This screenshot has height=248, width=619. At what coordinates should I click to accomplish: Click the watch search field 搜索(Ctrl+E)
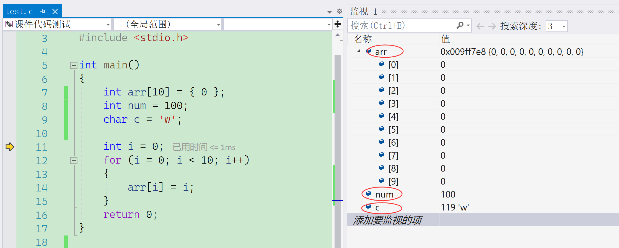click(401, 26)
